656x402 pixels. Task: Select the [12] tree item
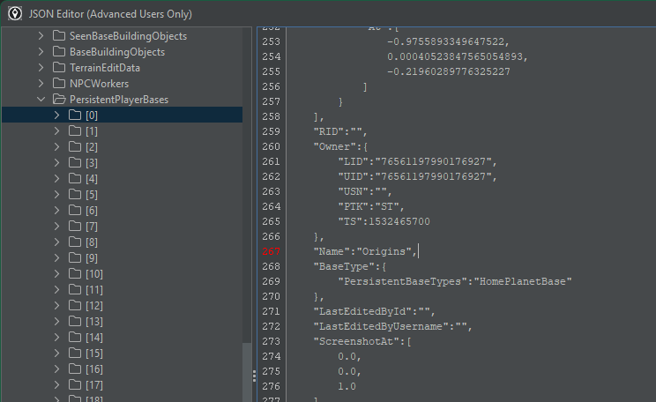click(93, 306)
